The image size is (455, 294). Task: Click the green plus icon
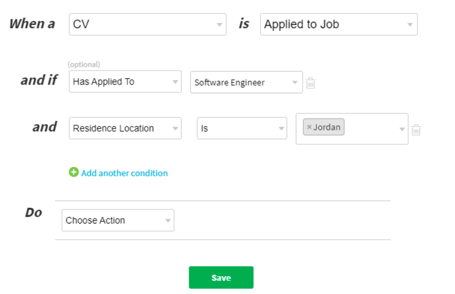pyautogui.click(x=74, y=172)
